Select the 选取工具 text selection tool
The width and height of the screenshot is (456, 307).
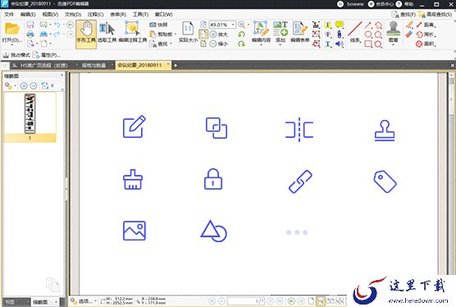click(x=107, y=33)
